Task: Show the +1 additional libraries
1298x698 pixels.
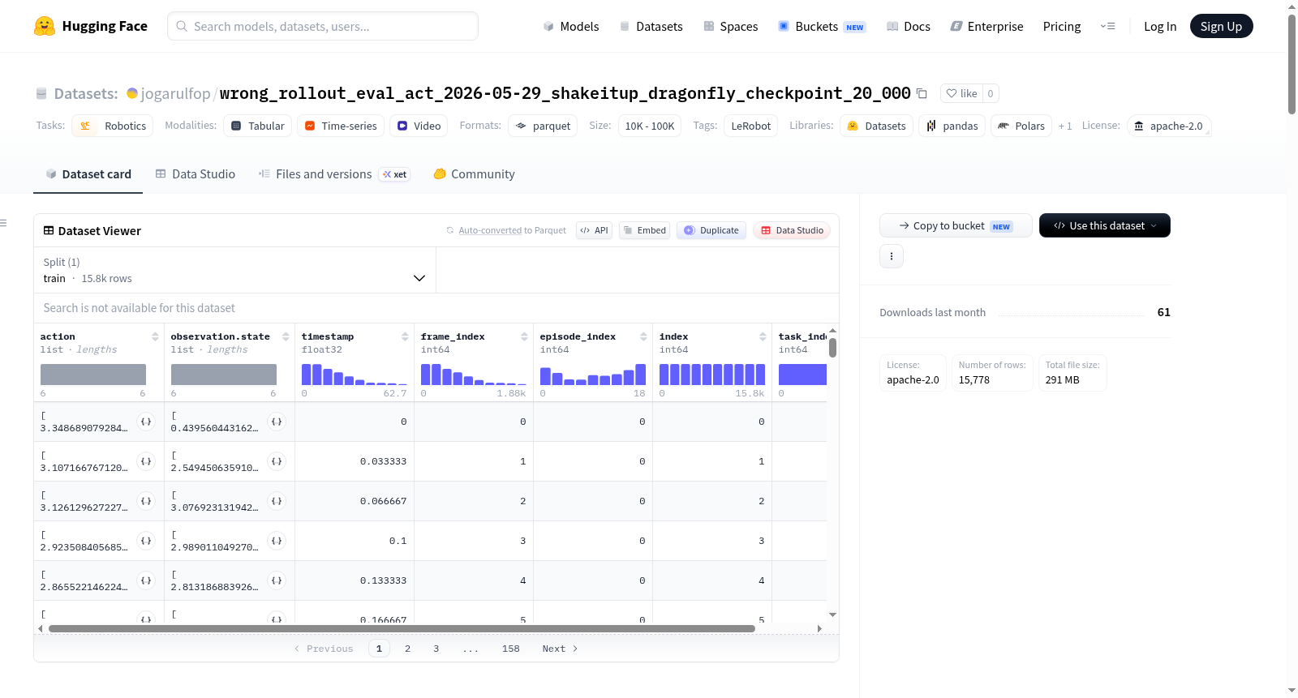Action: [x=1065, y=126]
